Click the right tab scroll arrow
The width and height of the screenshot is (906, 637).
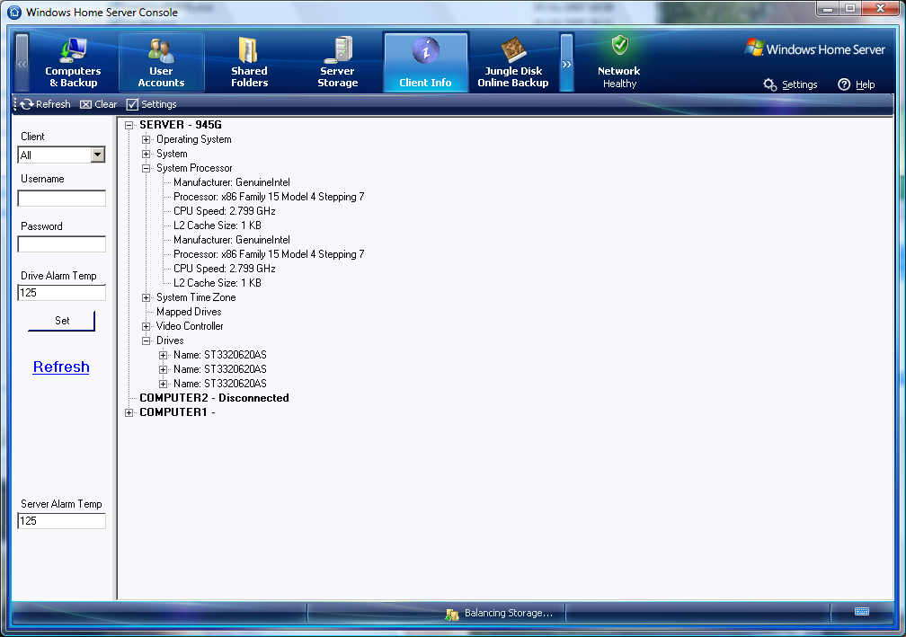coord(567,62)
